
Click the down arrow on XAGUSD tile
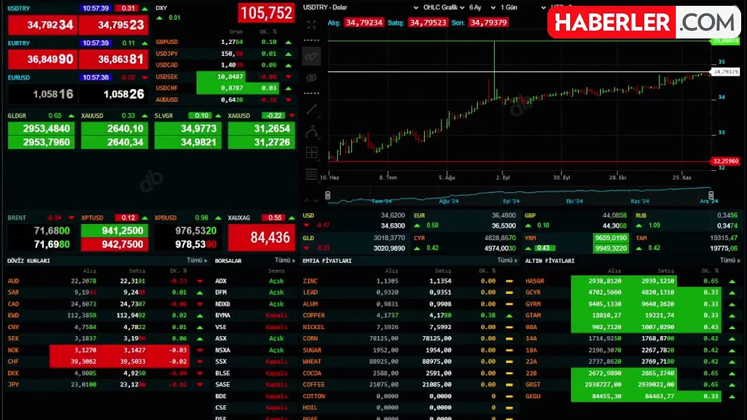[x=291, y=116]
